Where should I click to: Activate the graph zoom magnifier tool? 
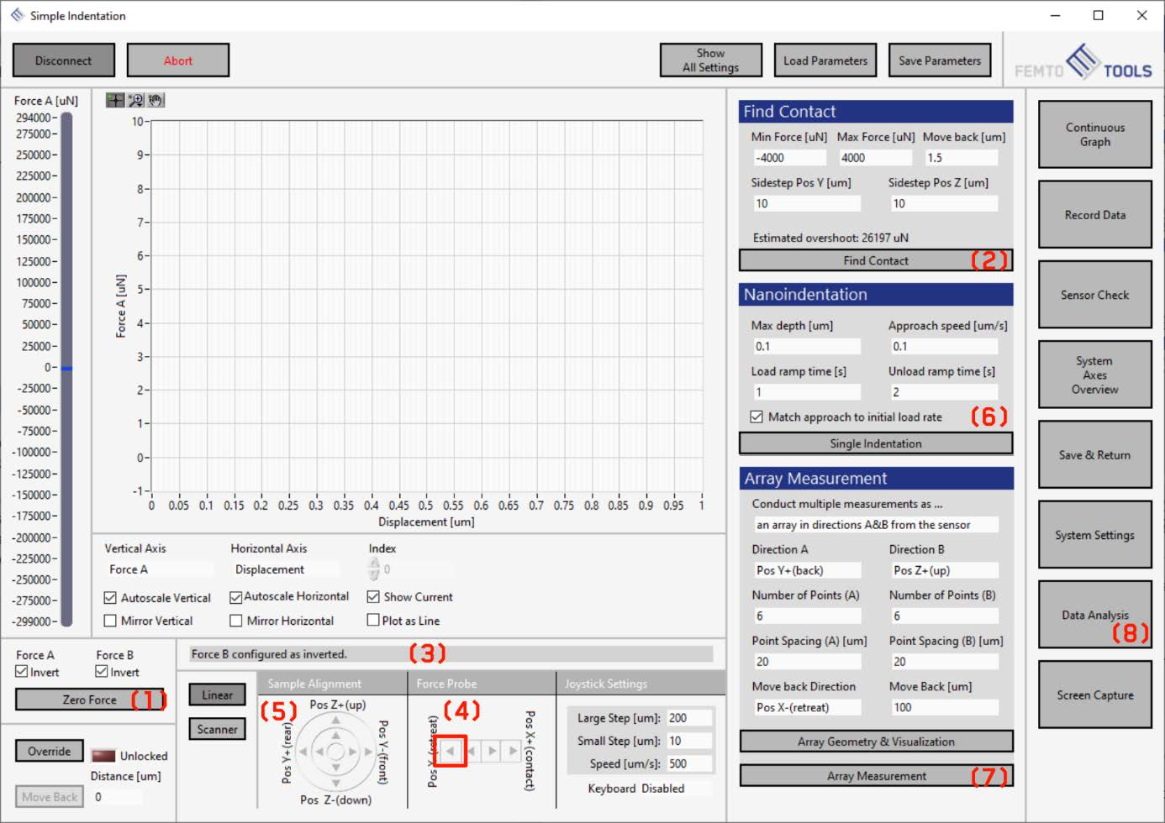(135, 100)
